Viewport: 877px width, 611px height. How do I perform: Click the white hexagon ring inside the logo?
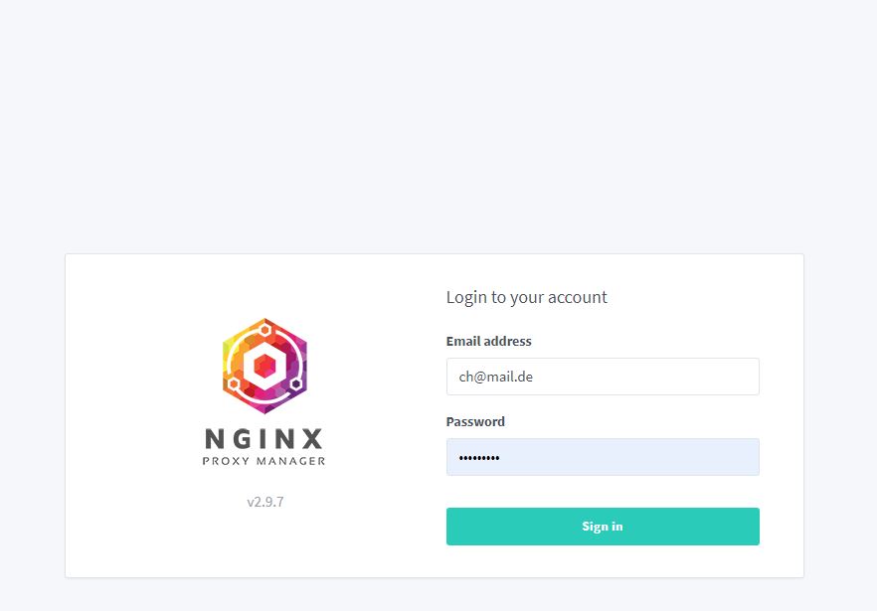pos(264,367)
